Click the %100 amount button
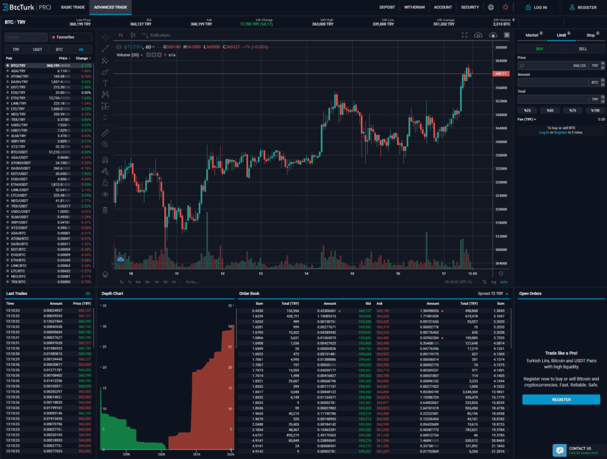Image resolution: width=607 pixels, height=459 pixels. coord(595,111)
